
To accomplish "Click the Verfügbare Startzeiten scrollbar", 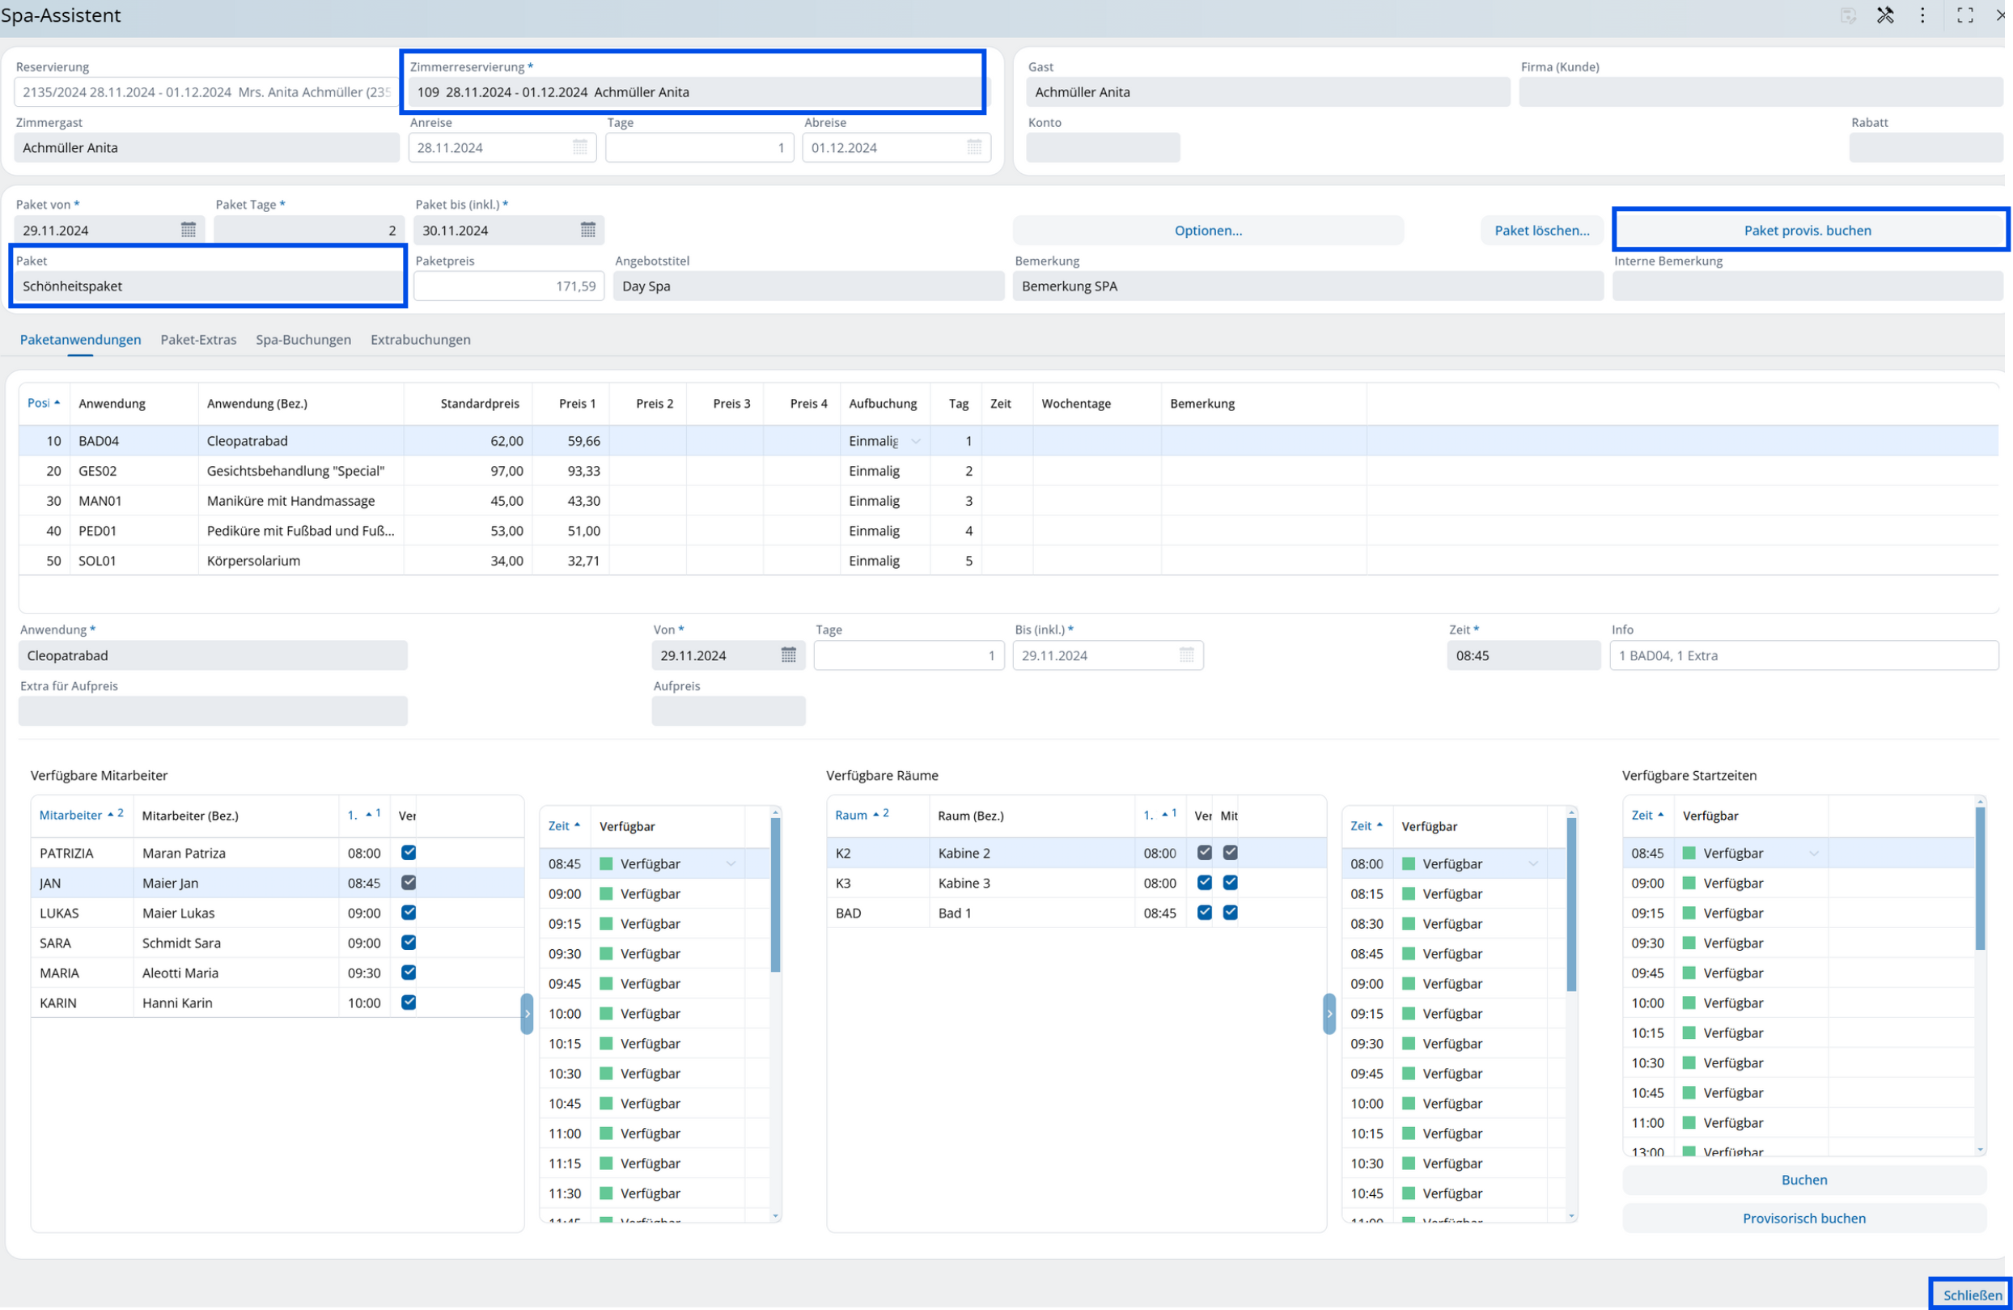I will [x=1979, y=880].
